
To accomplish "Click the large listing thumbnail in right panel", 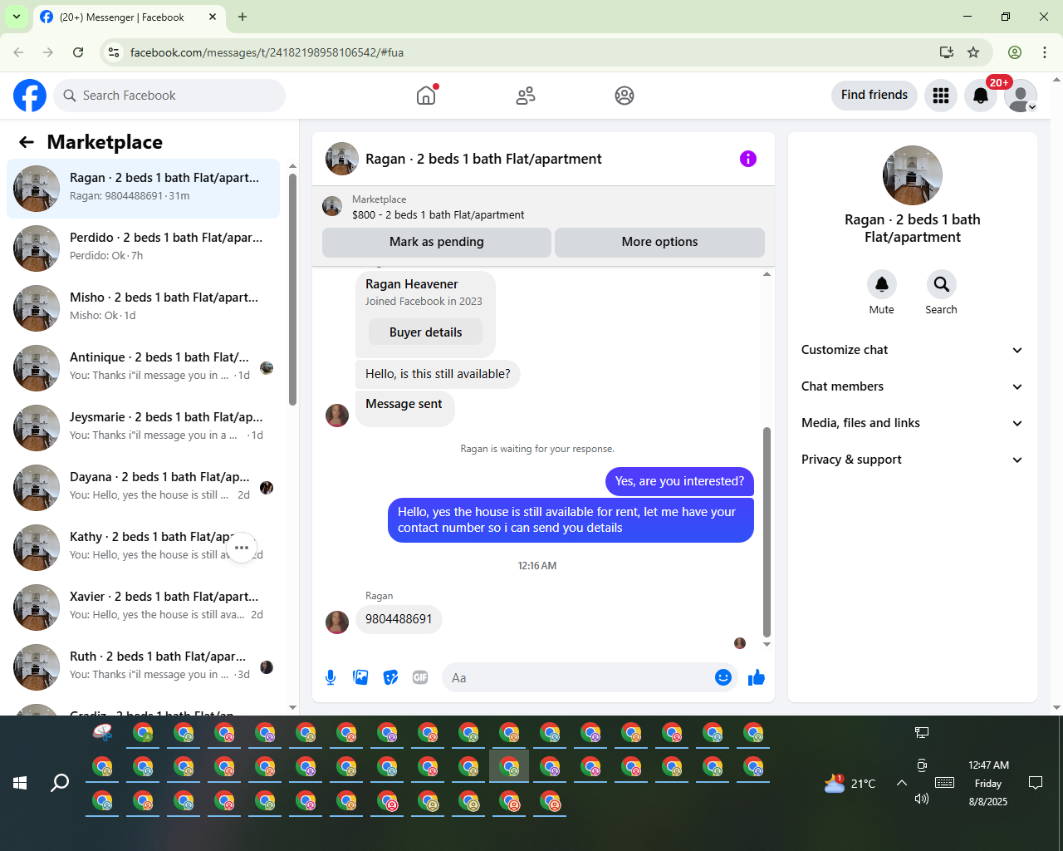I will (x=913, y=175).
